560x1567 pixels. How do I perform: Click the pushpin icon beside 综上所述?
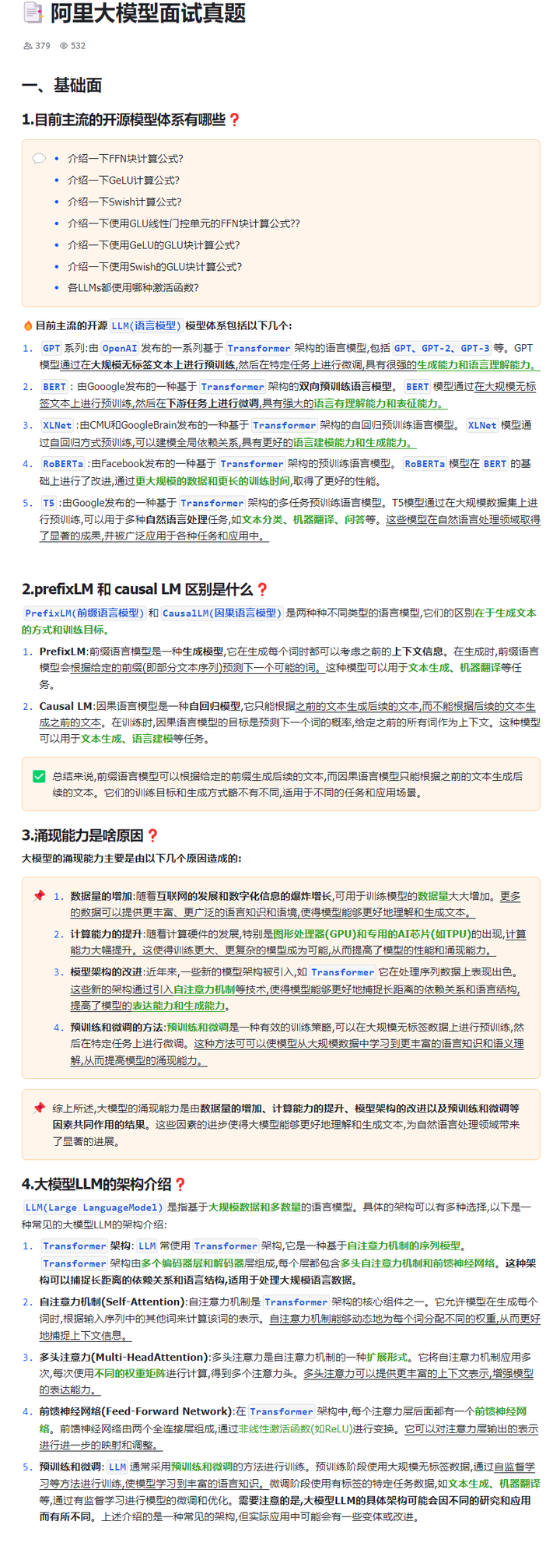click(39, 1108)
